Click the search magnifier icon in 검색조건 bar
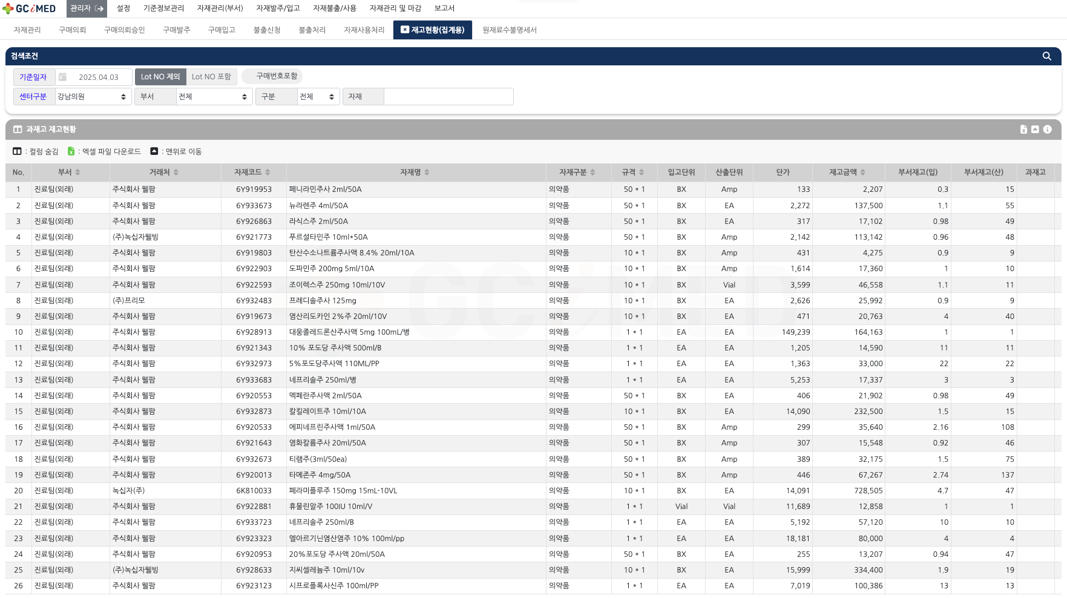The width and height of the screenshot is (1067, 598). 1046,56
